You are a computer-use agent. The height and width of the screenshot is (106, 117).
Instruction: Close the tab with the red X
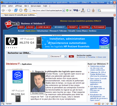tap(115, 15)
